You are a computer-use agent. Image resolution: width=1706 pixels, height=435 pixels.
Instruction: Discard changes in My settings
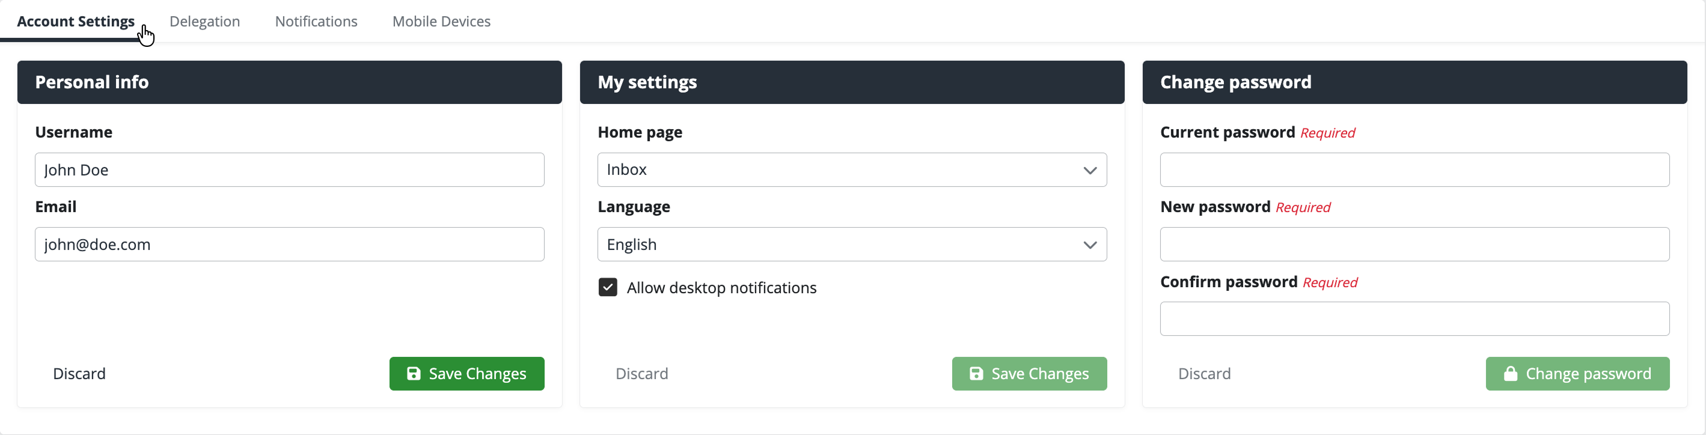tap(642, 374)
